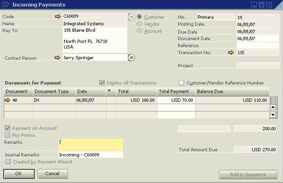Click the Journal Remarks field
This screenshot has width=283, height=183.
(91, 155)
